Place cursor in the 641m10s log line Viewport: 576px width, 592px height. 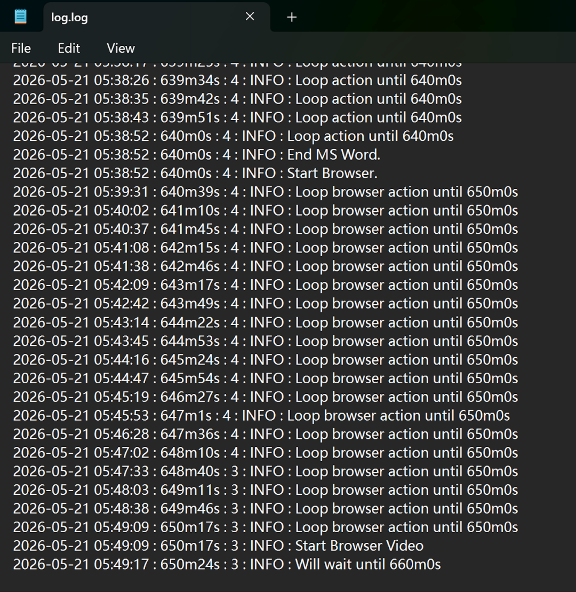266,211
